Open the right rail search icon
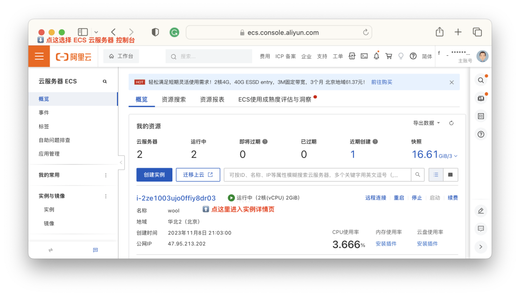Image resolution: width=520 pixels, height=296 pixels. point(481,80)
